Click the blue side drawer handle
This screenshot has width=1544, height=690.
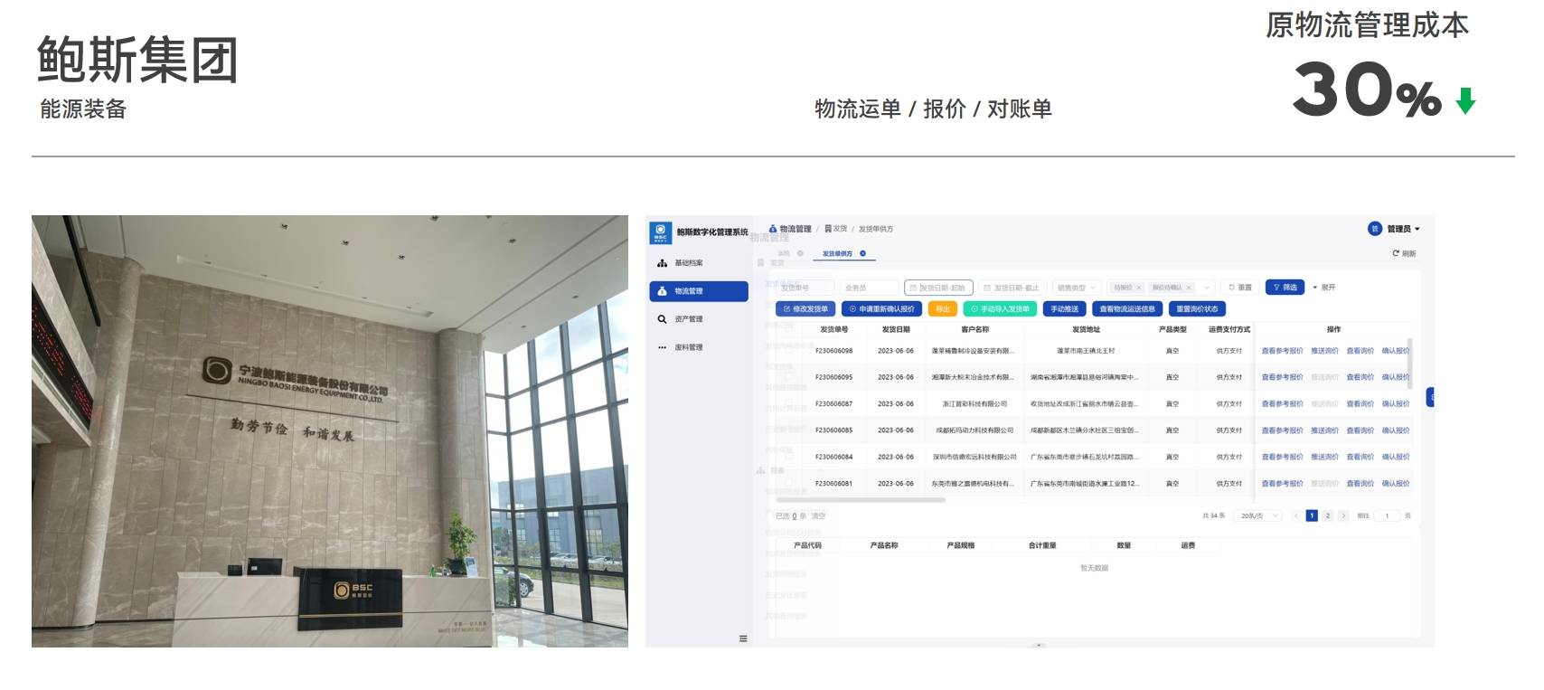(1430, 397)
